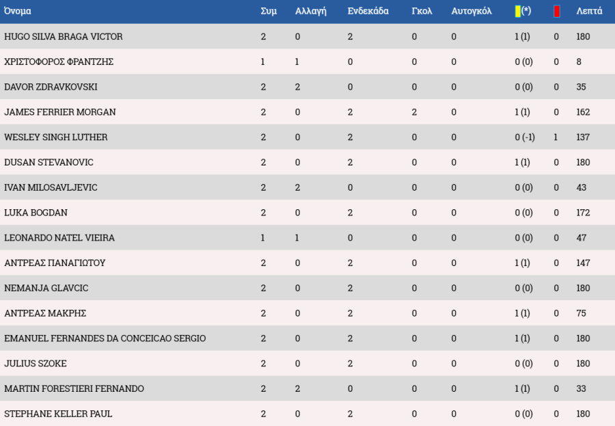Open EMANUEL FERNANDES DA CONCEICAO SERGIO entry

105,338
